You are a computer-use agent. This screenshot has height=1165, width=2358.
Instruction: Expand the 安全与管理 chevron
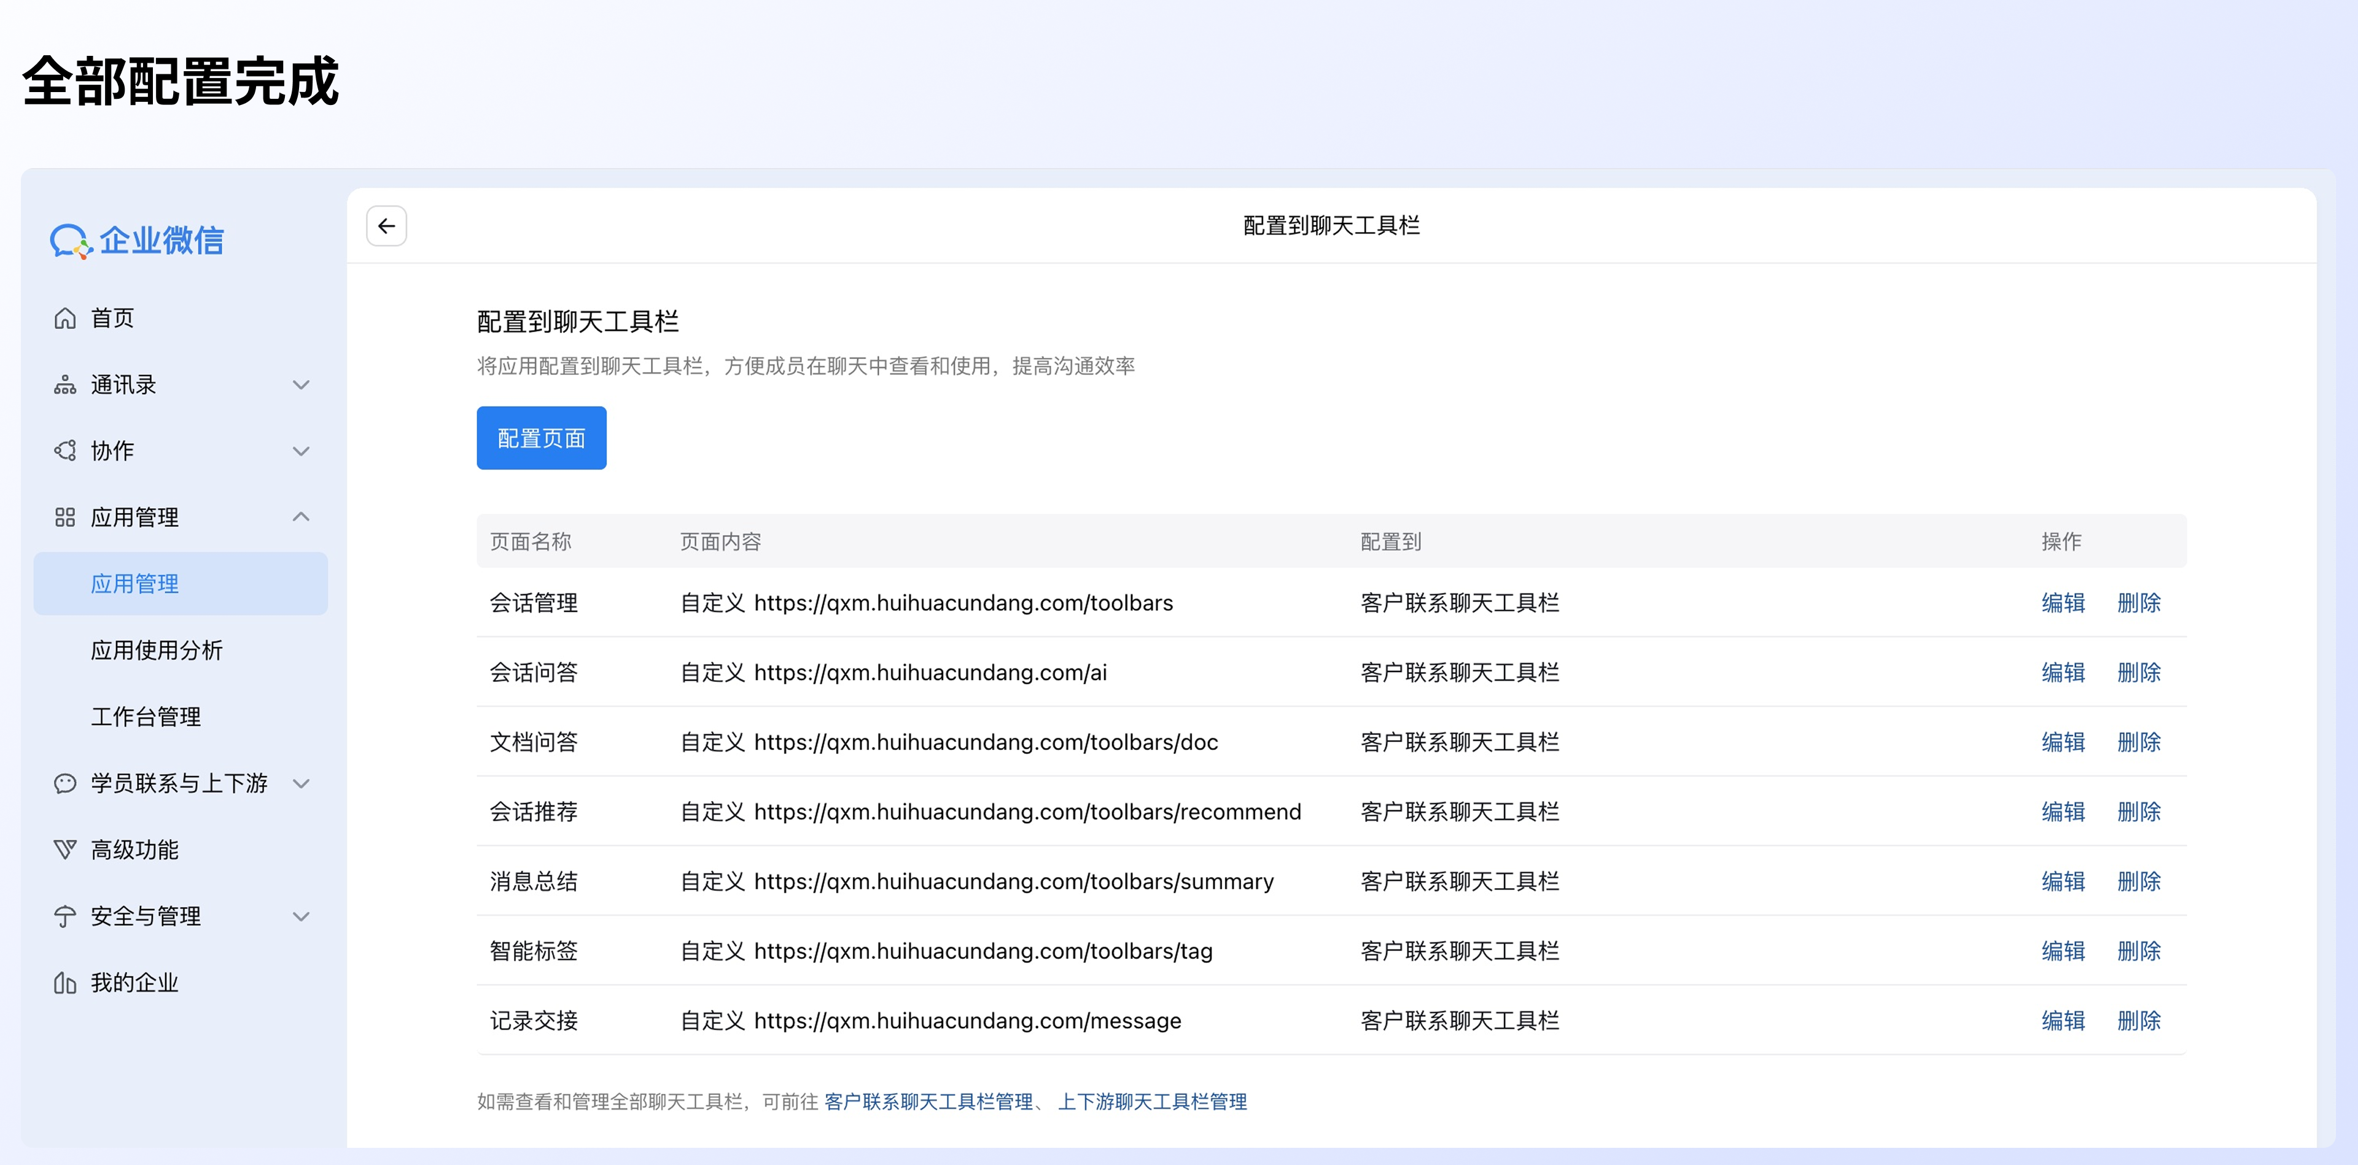[301, 916]
